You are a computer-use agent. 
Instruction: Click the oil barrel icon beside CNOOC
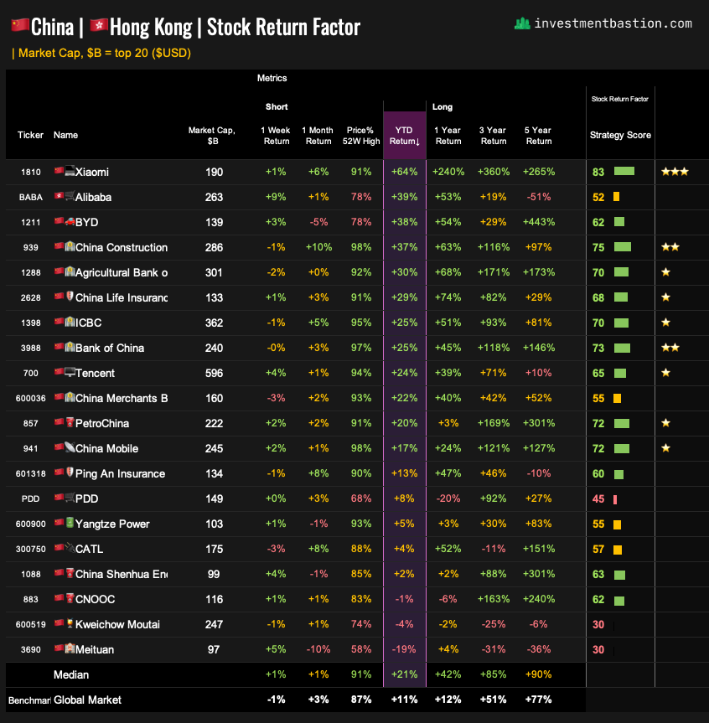pos(70,598)
